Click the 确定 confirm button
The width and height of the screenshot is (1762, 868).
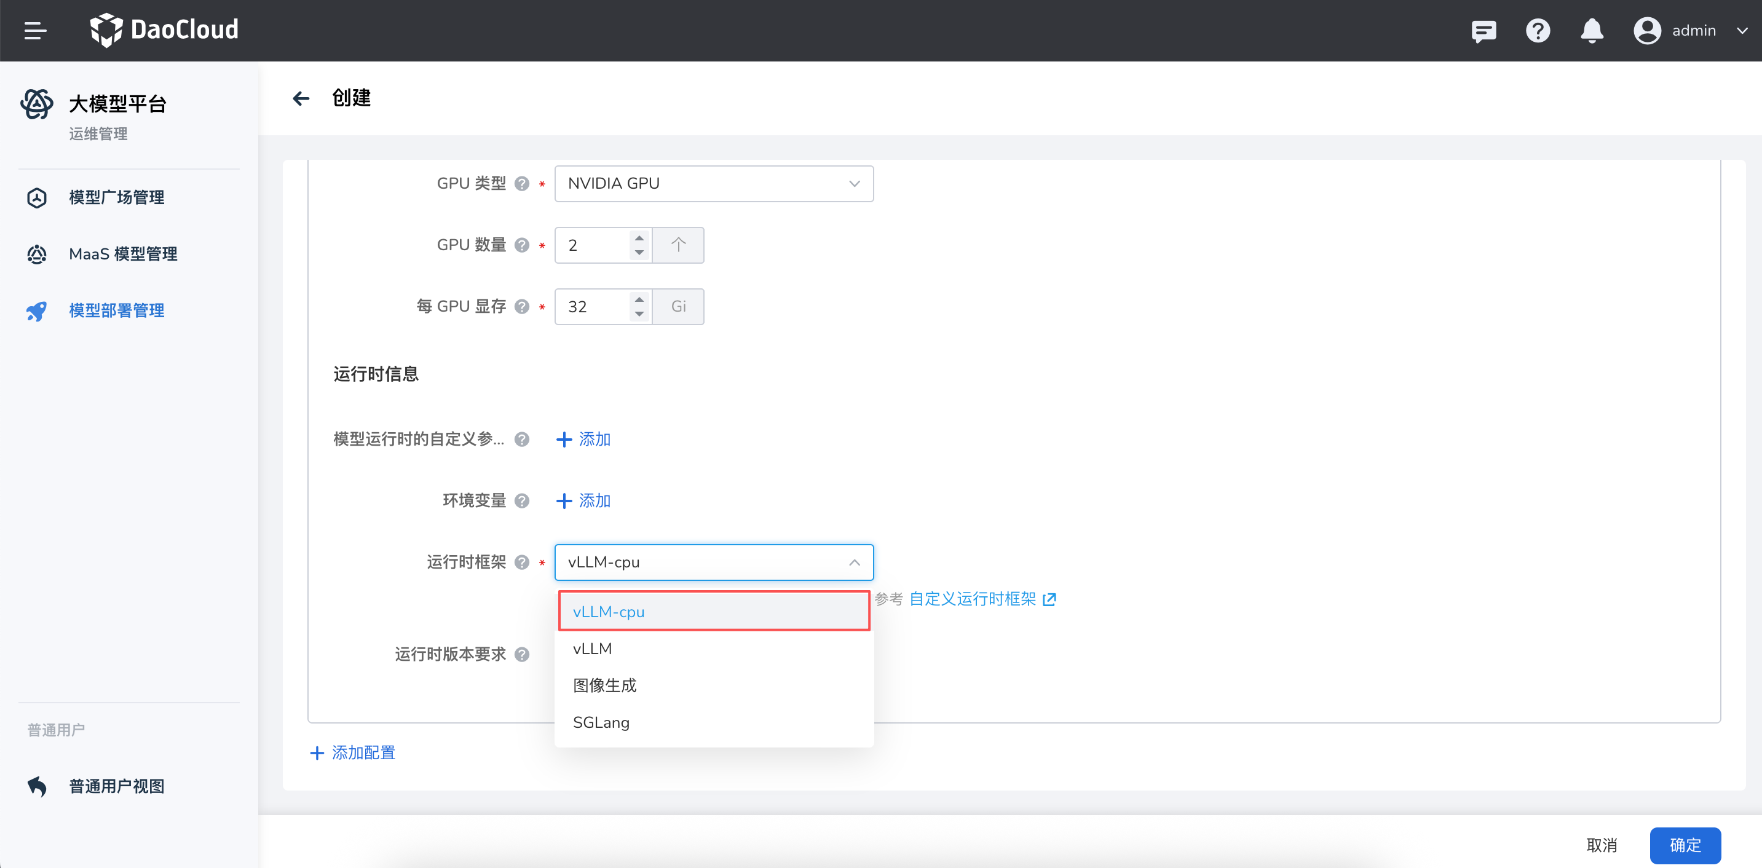1685,845
